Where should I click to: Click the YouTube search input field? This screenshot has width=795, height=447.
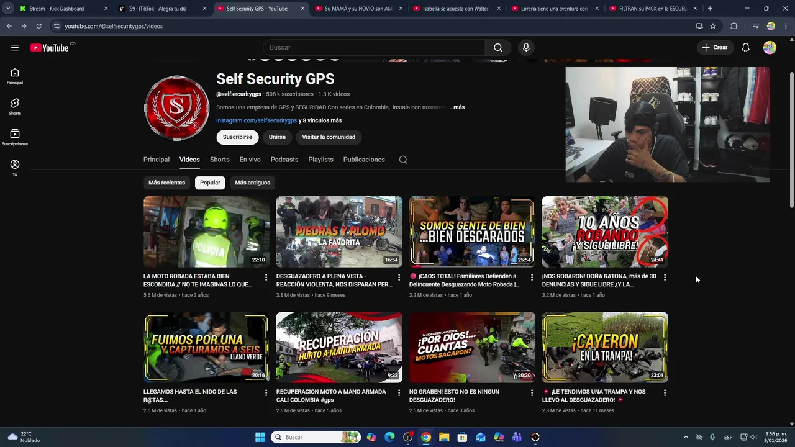pyautogui.click(x=374, y=48)
